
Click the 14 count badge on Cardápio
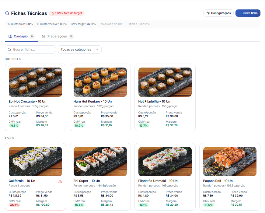tap(32, 36)
